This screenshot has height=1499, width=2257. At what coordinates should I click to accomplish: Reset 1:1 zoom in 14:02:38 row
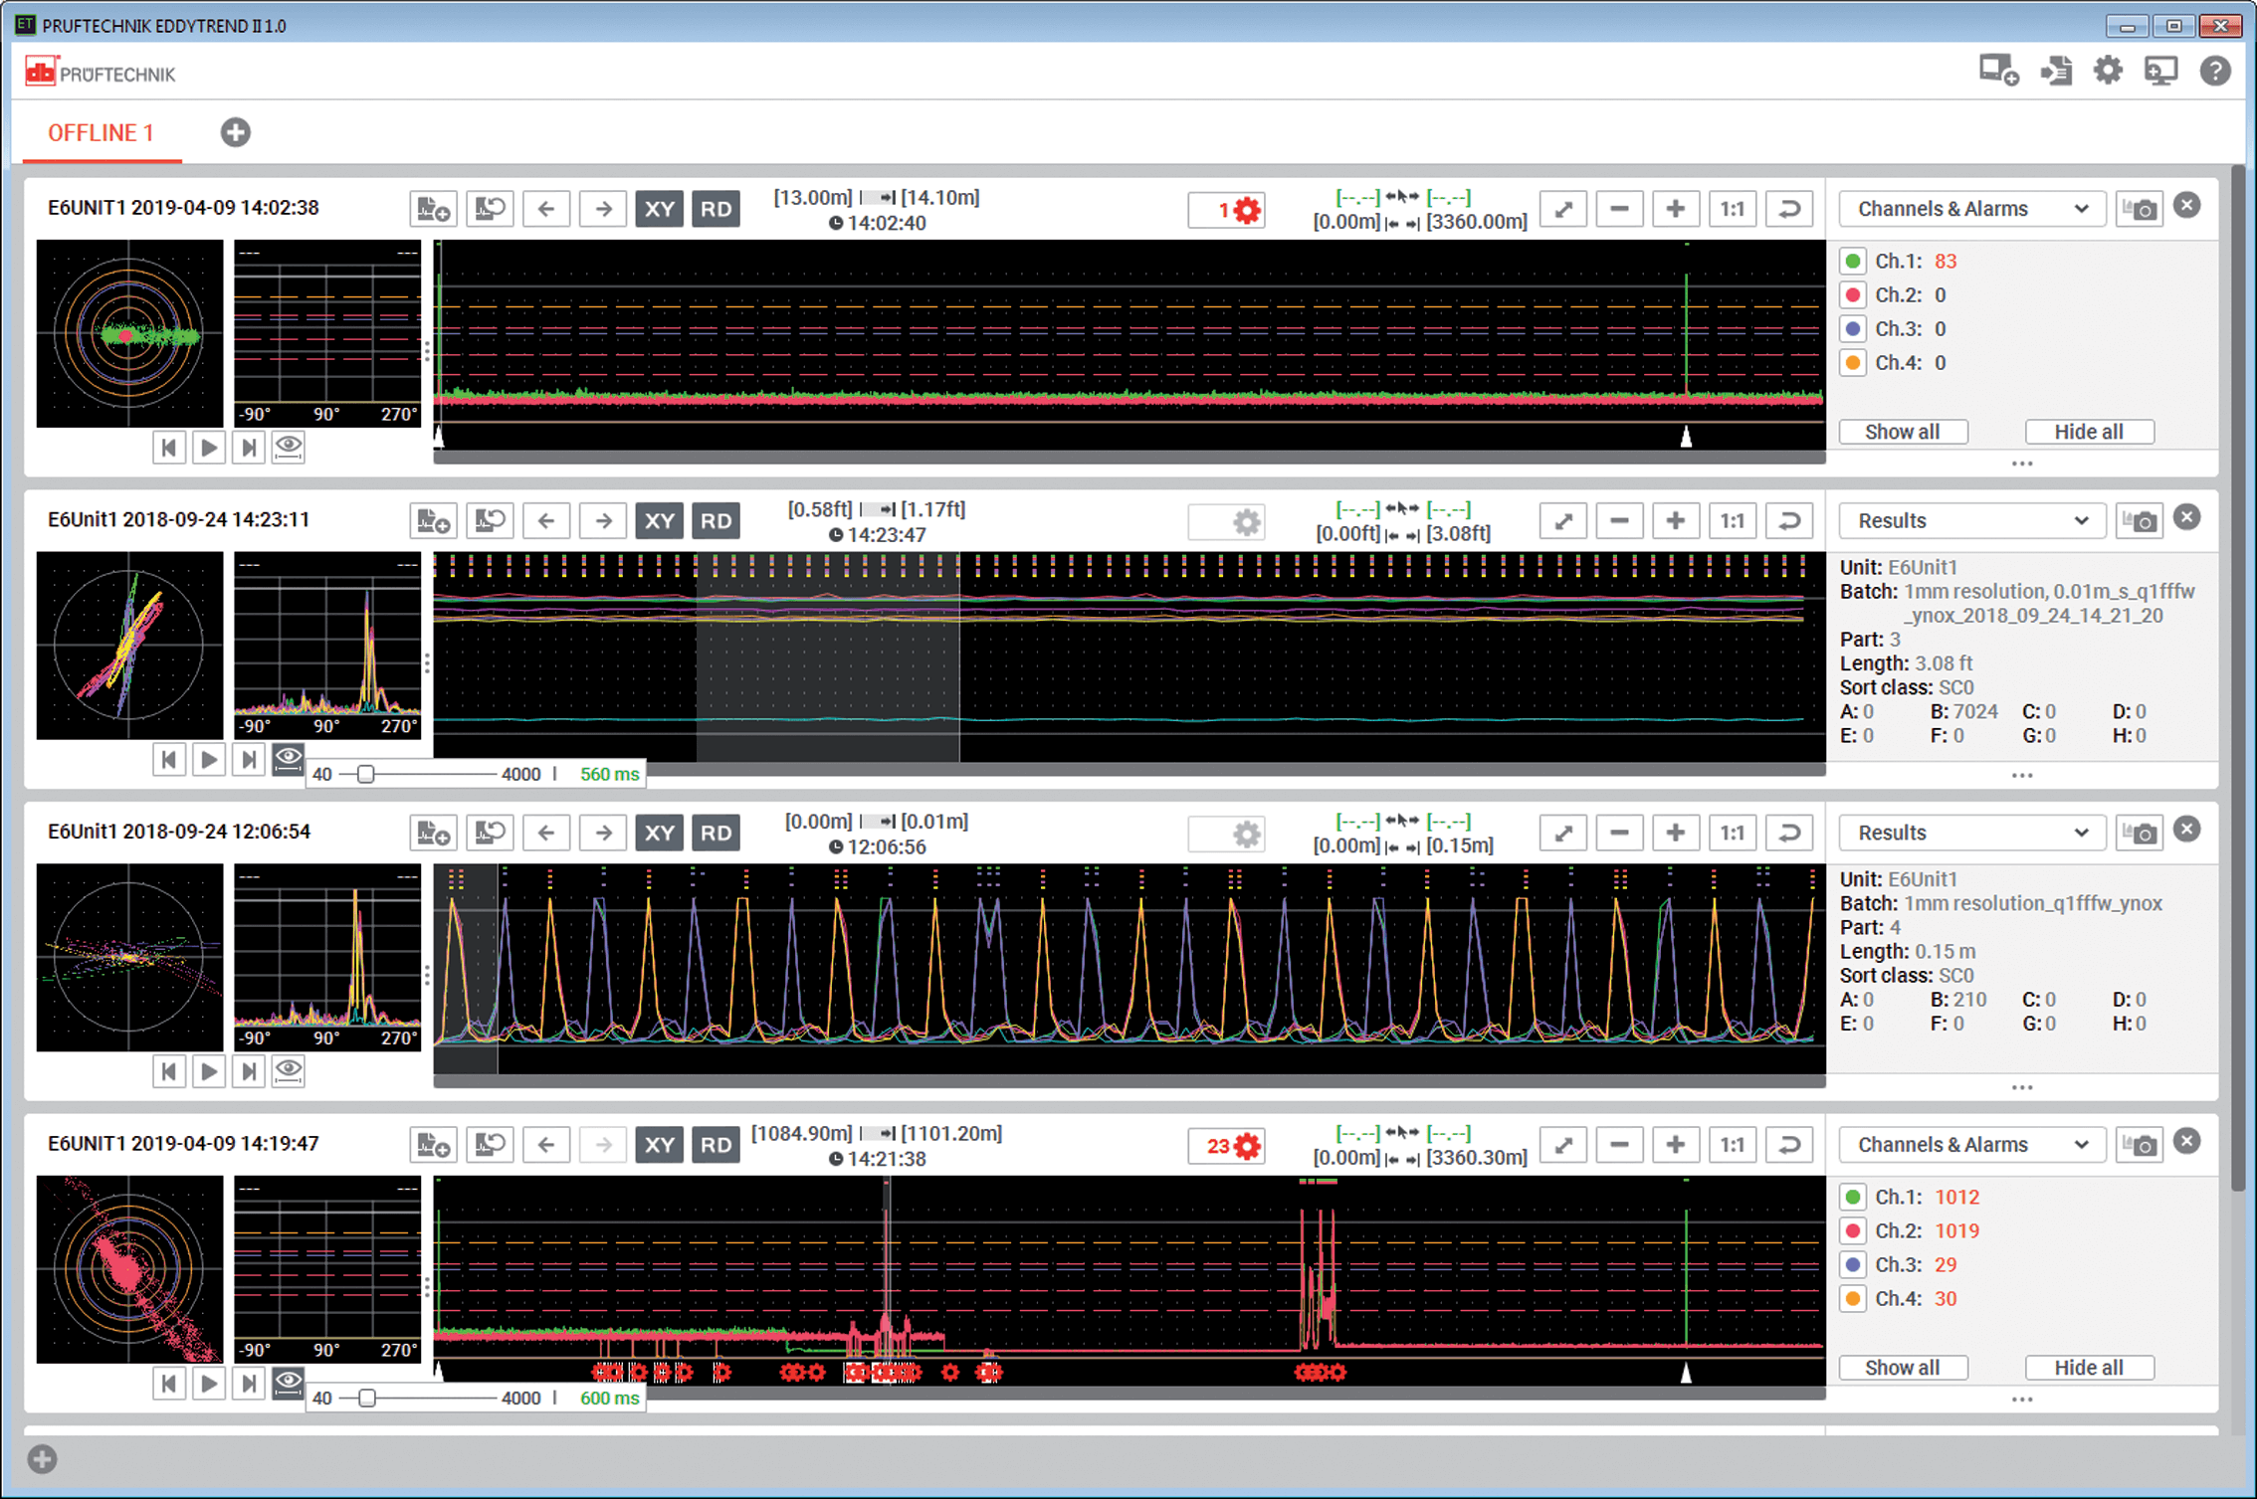click(x=1733, y=209)
